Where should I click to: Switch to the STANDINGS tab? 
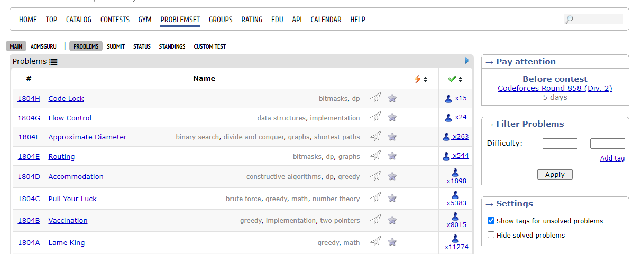pyautogui.click(x=172, y=46)
